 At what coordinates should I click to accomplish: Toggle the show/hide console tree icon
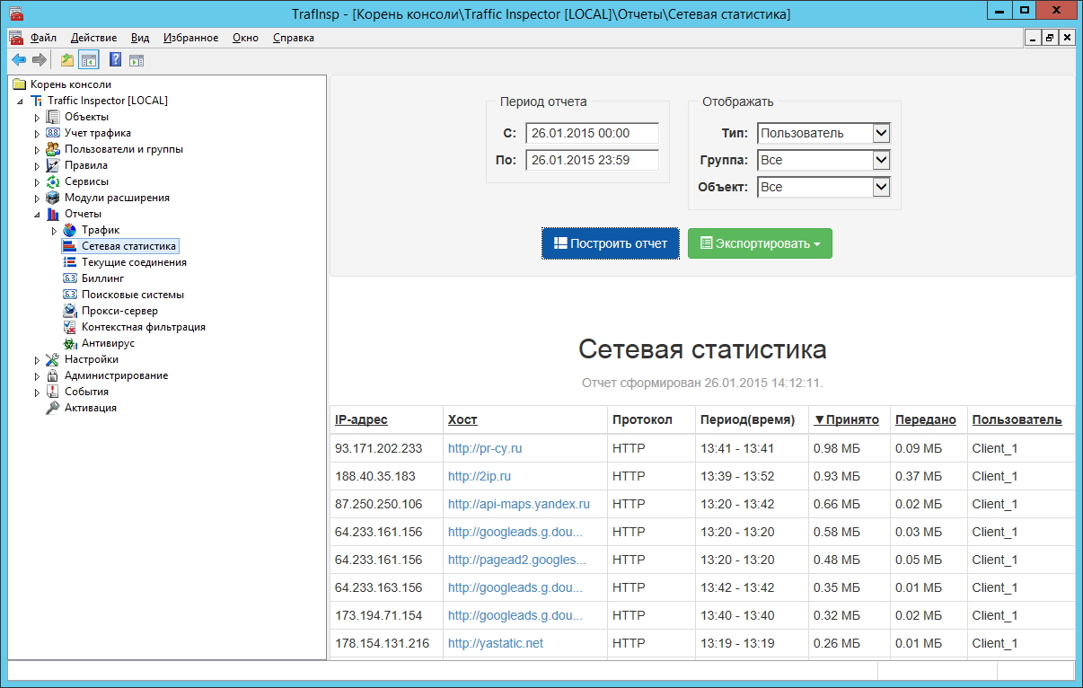coord(88,60)
